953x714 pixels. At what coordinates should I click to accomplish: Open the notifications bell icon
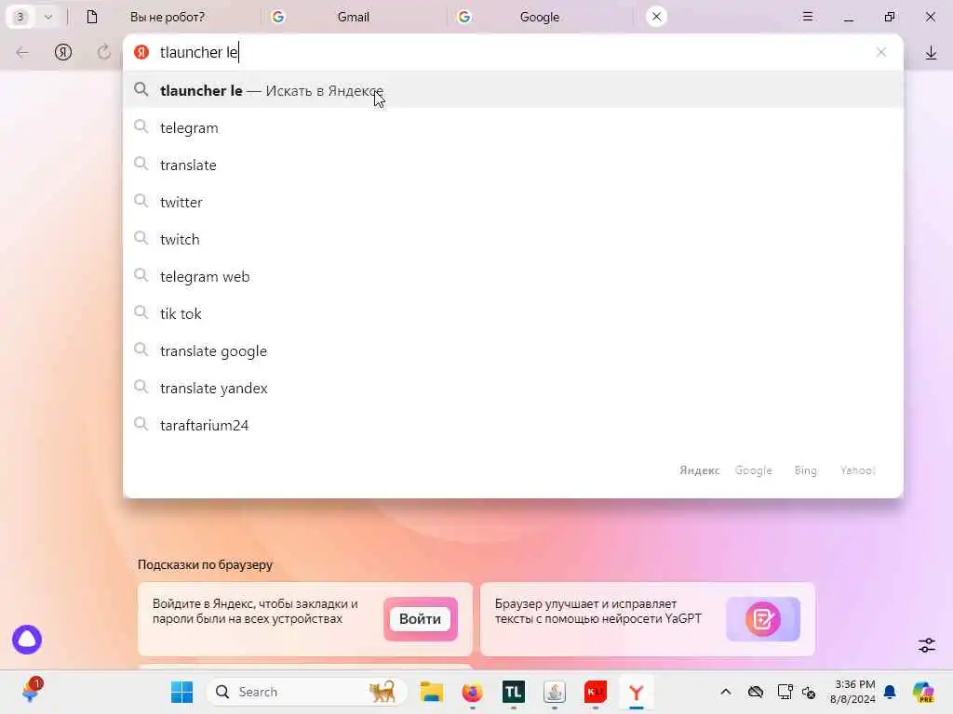[x=890, y=692]
